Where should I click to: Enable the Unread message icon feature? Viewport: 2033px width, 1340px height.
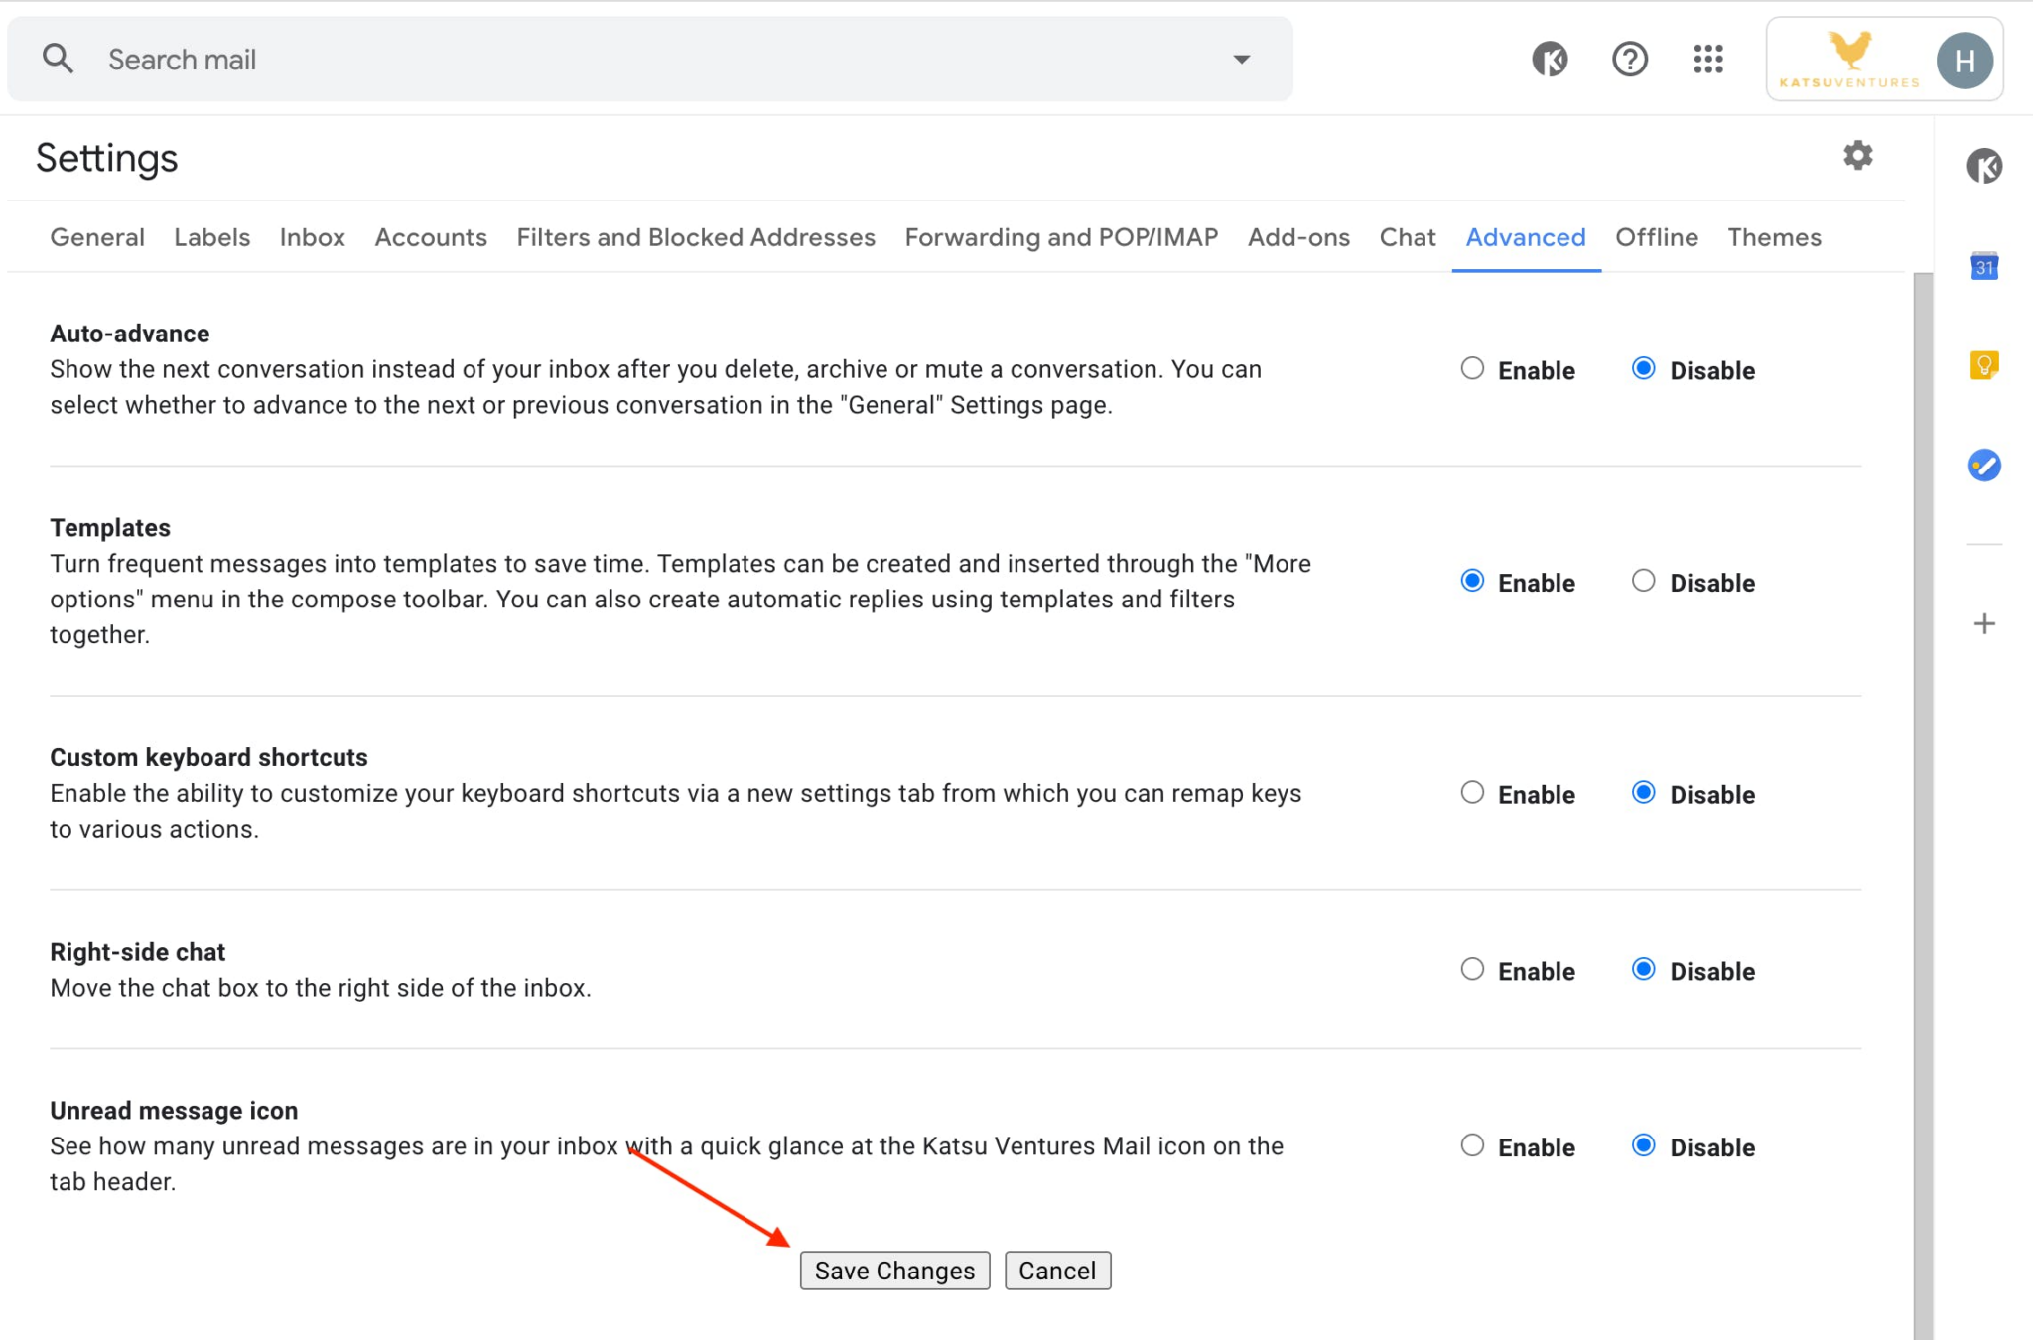(1471, 1145)
